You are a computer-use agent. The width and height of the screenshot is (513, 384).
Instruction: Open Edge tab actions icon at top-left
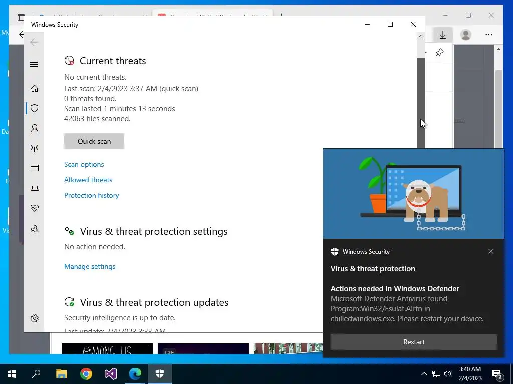(x=21, y=17)
